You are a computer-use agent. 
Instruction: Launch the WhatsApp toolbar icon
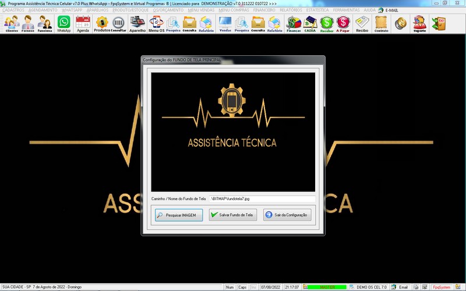pyautogui.click(x=64, y=24)
